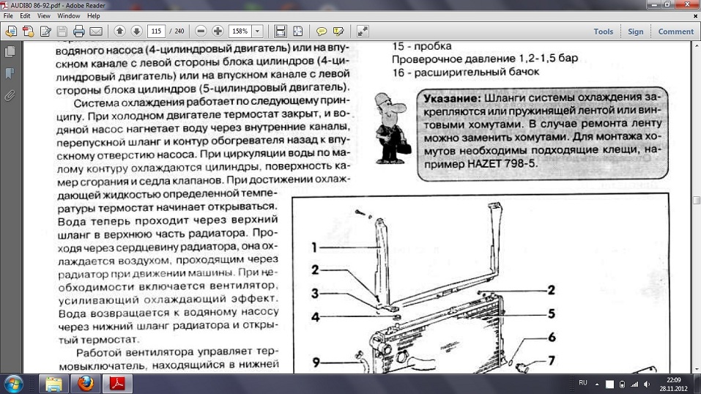Open the Attachments paperclip panel
Viewport: 701px width, 394px height.
coord(10,95)
